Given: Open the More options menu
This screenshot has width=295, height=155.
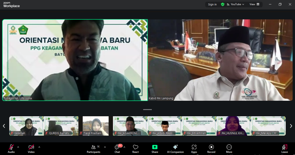Looking at the screenshot, I should click(x=229, y=148).
